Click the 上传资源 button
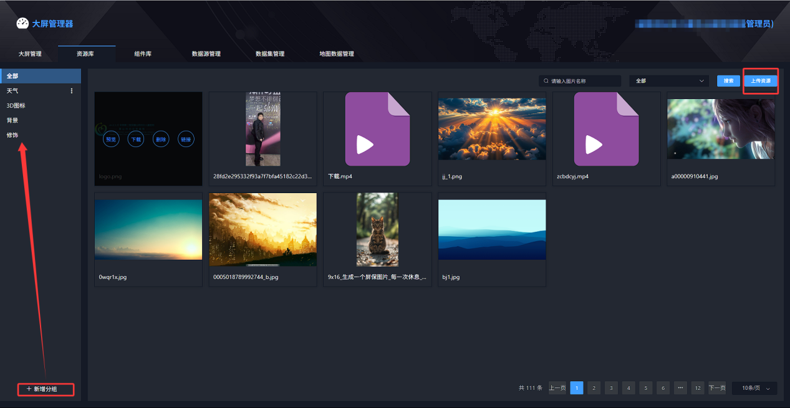Image resolution: width=790 pixels, height=408 pixels. [x=760, y=81]
